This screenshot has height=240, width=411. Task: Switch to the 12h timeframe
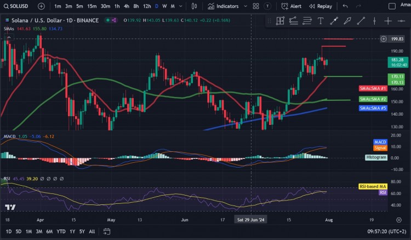coord(147,6)
